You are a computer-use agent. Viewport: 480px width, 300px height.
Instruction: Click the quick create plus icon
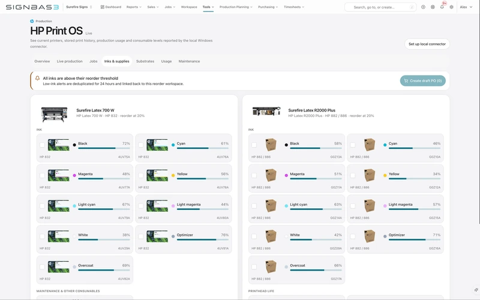tap(423, 7)
